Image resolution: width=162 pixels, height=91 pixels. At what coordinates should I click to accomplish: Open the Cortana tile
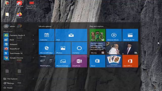coord(79,48)
